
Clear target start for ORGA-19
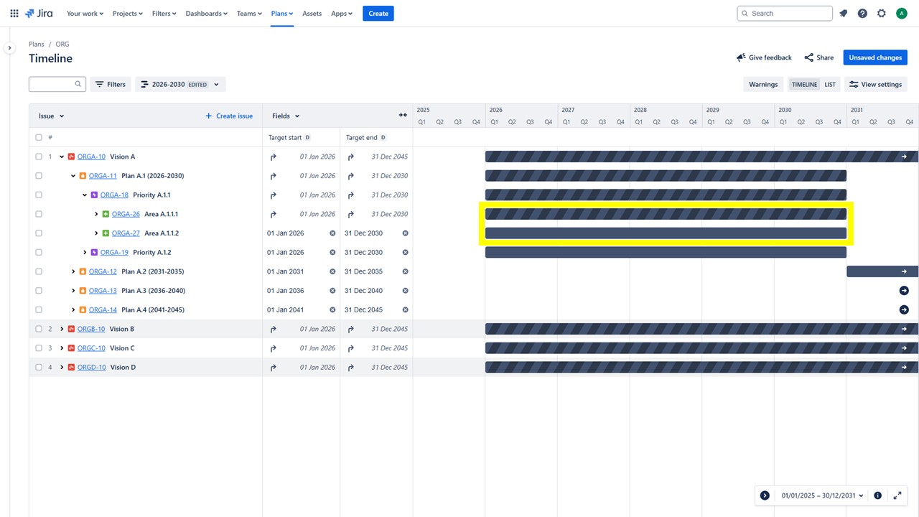pos(332,253)
